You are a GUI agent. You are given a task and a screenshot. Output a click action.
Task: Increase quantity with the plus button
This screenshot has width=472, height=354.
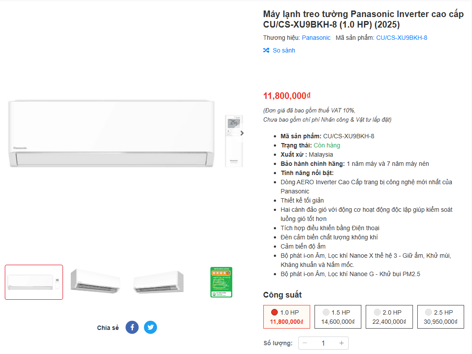pyautogui.click(x=342, y=343)
